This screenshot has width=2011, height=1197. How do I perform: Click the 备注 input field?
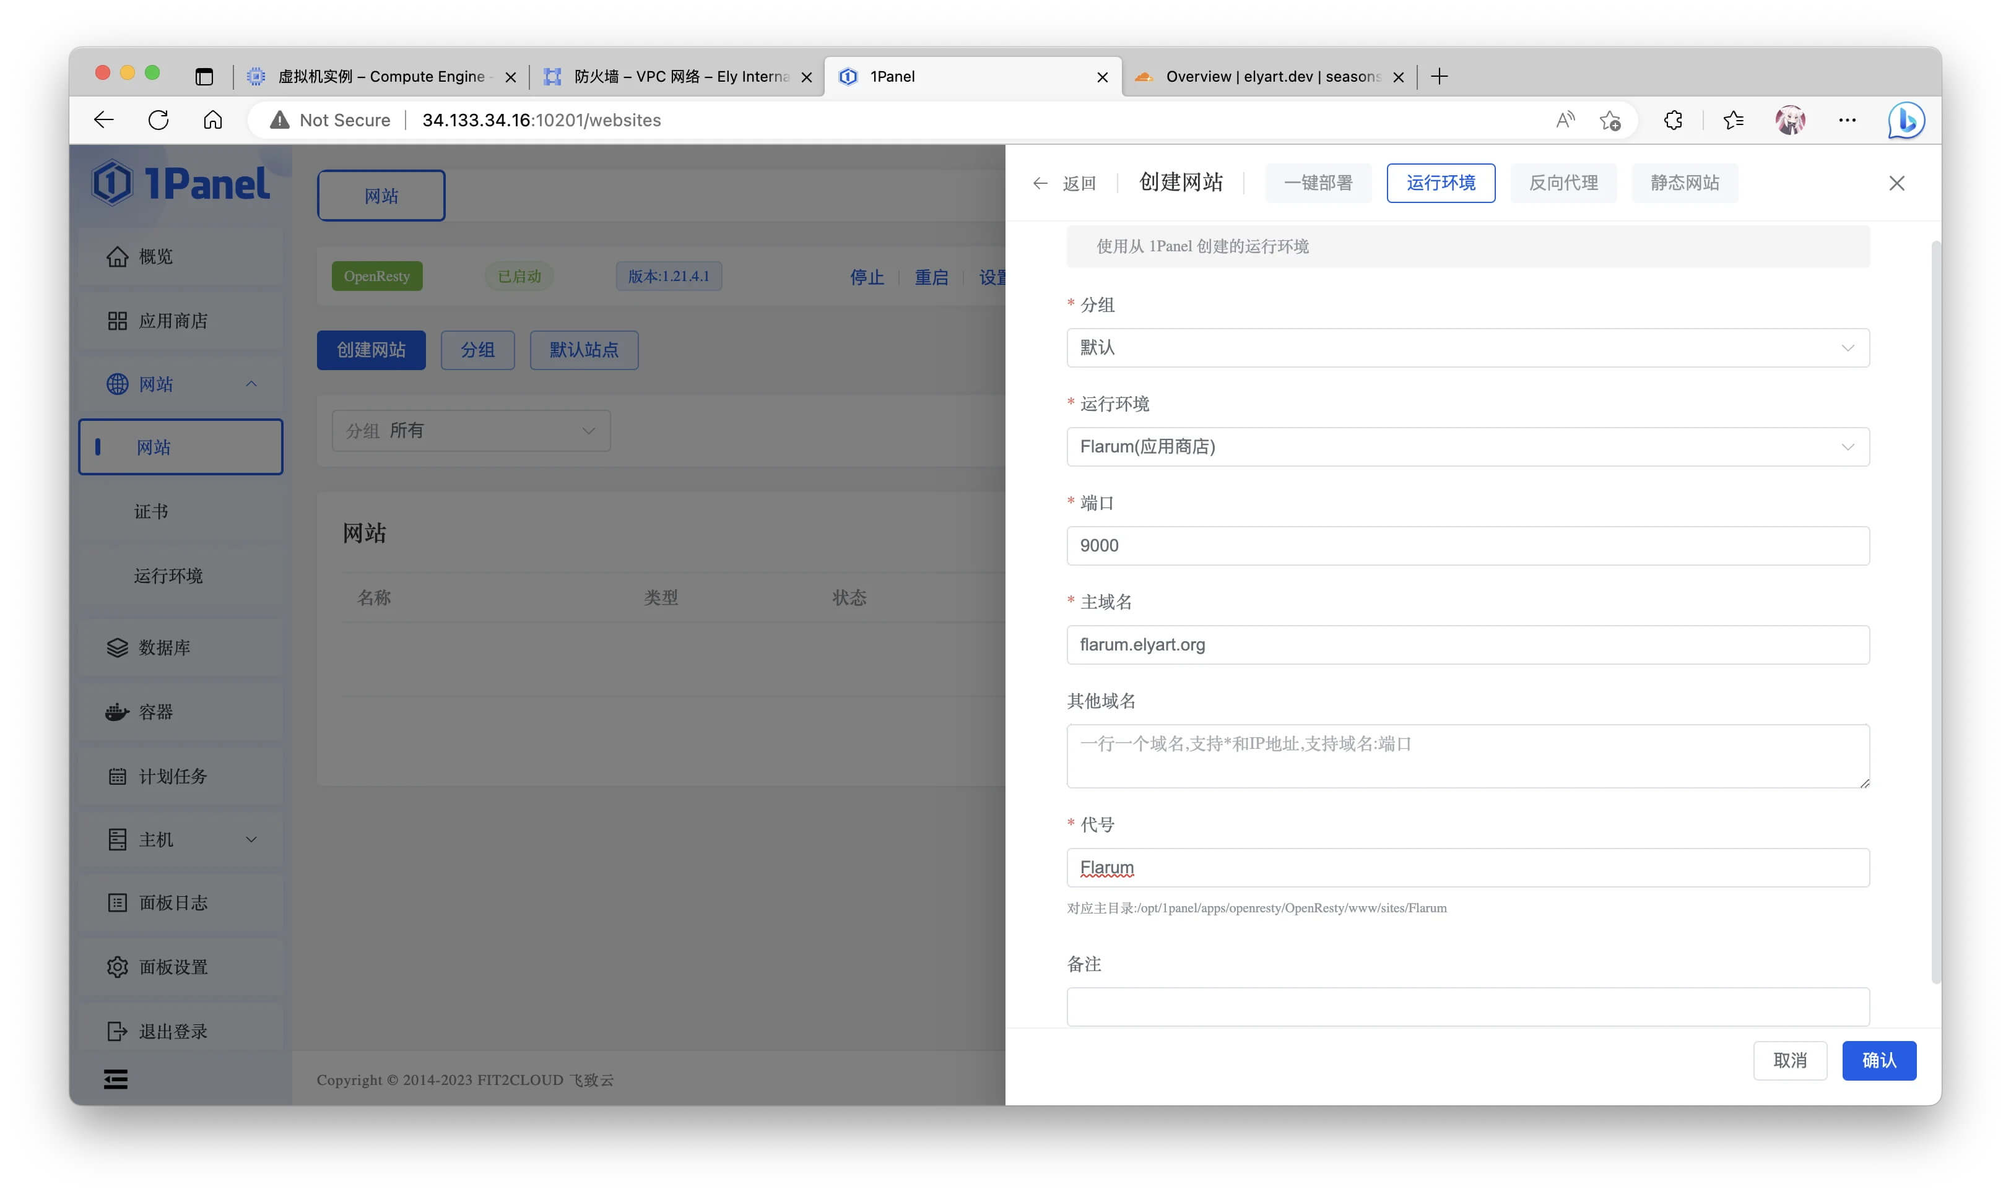click(1467, 1006)
